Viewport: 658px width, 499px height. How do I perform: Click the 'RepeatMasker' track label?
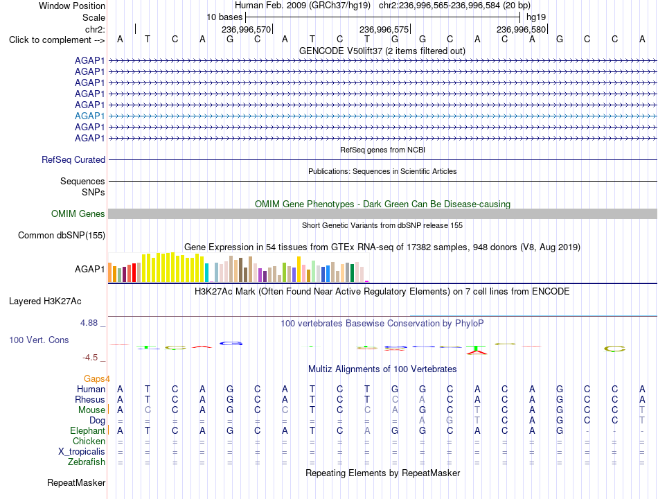76,483
